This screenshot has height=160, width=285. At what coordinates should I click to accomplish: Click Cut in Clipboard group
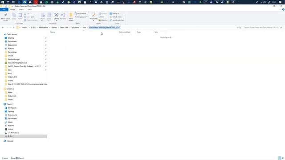[27, 14]
